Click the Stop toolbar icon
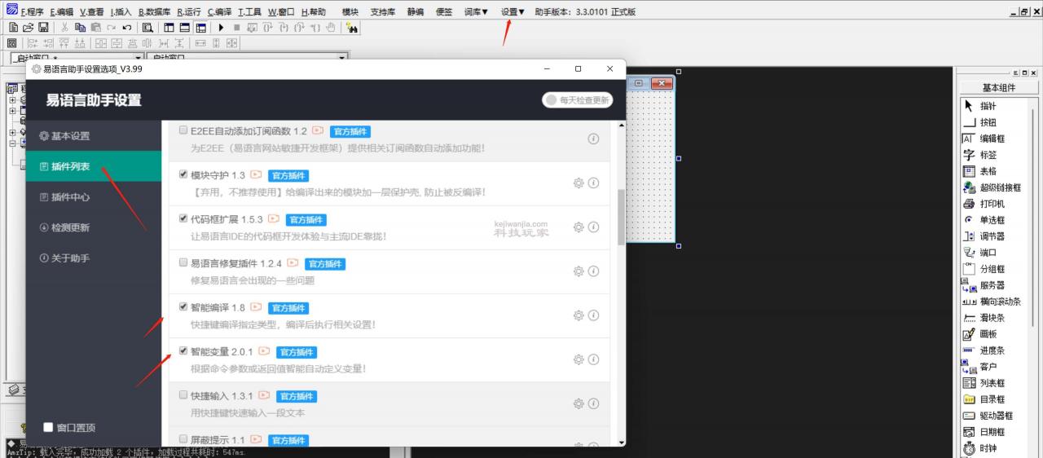This screenshot has width=1043, height=458. coord(236,27)
